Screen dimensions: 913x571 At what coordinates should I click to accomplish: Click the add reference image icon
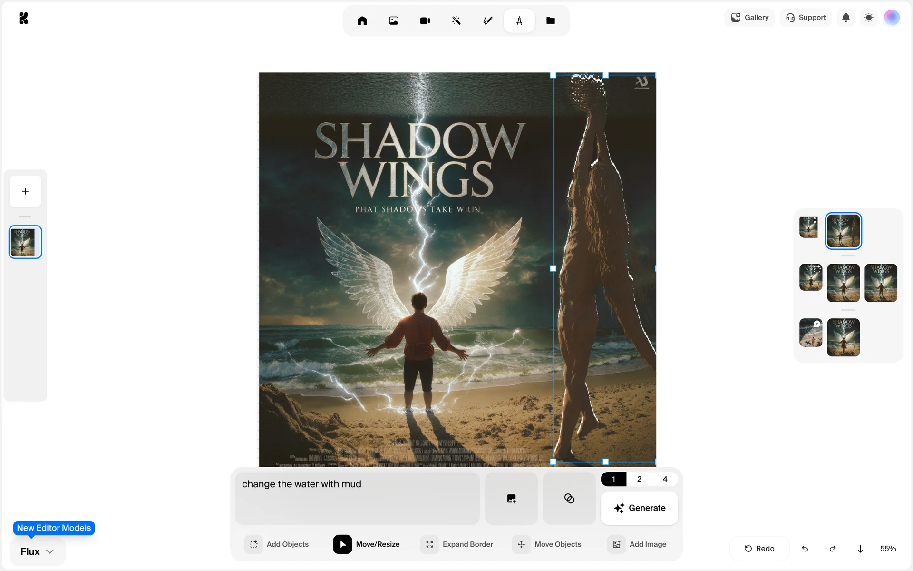coord(511,499)
